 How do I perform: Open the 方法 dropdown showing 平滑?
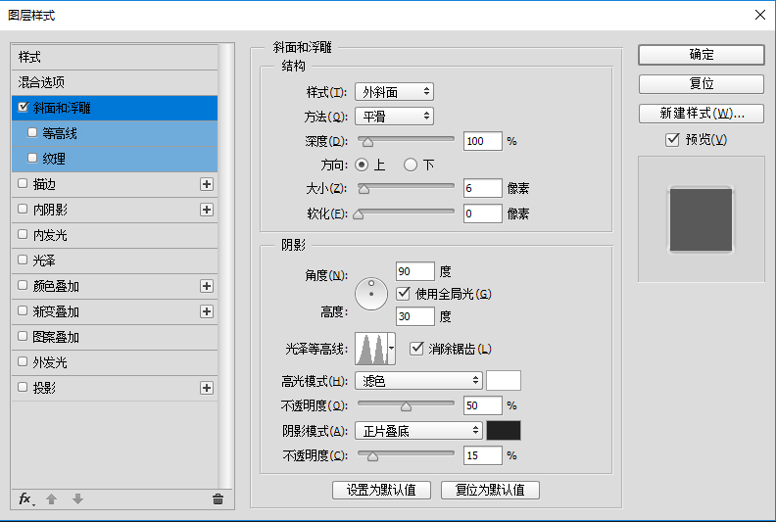point(395,117)
